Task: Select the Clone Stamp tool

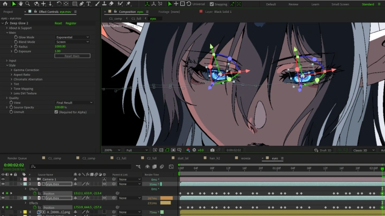Action: tap(104, 4)
